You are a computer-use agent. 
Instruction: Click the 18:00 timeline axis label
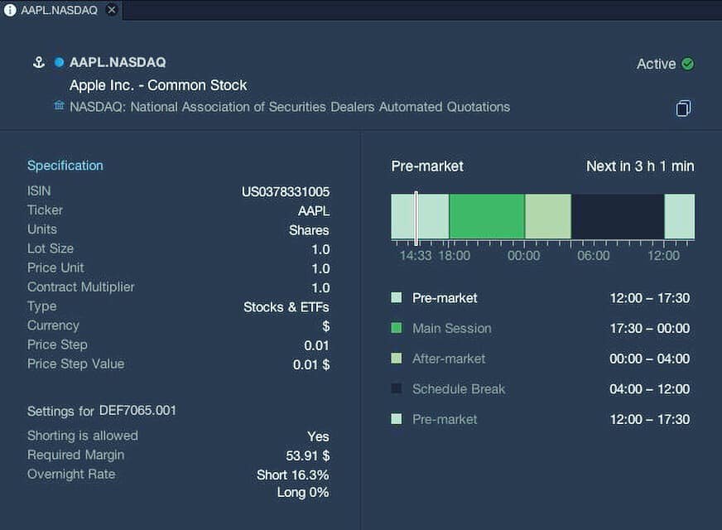tap(455, 256)
